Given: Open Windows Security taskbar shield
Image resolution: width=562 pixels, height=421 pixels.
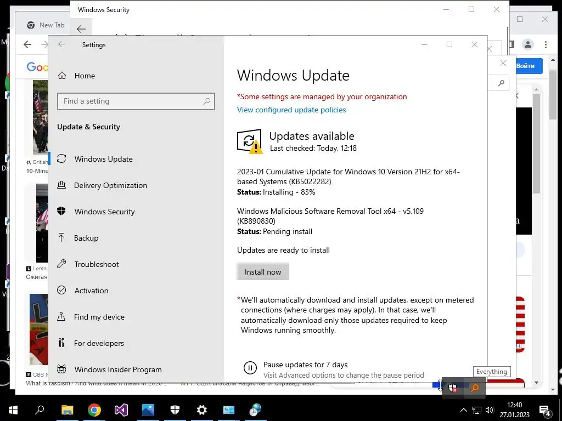Looking at the screenshot, I should point(175,410).
